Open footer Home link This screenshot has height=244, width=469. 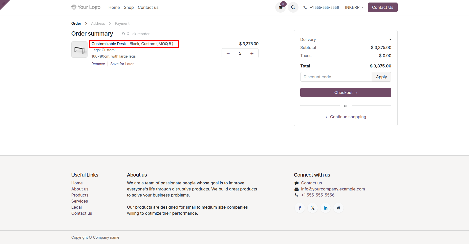(x=77, y=183)
